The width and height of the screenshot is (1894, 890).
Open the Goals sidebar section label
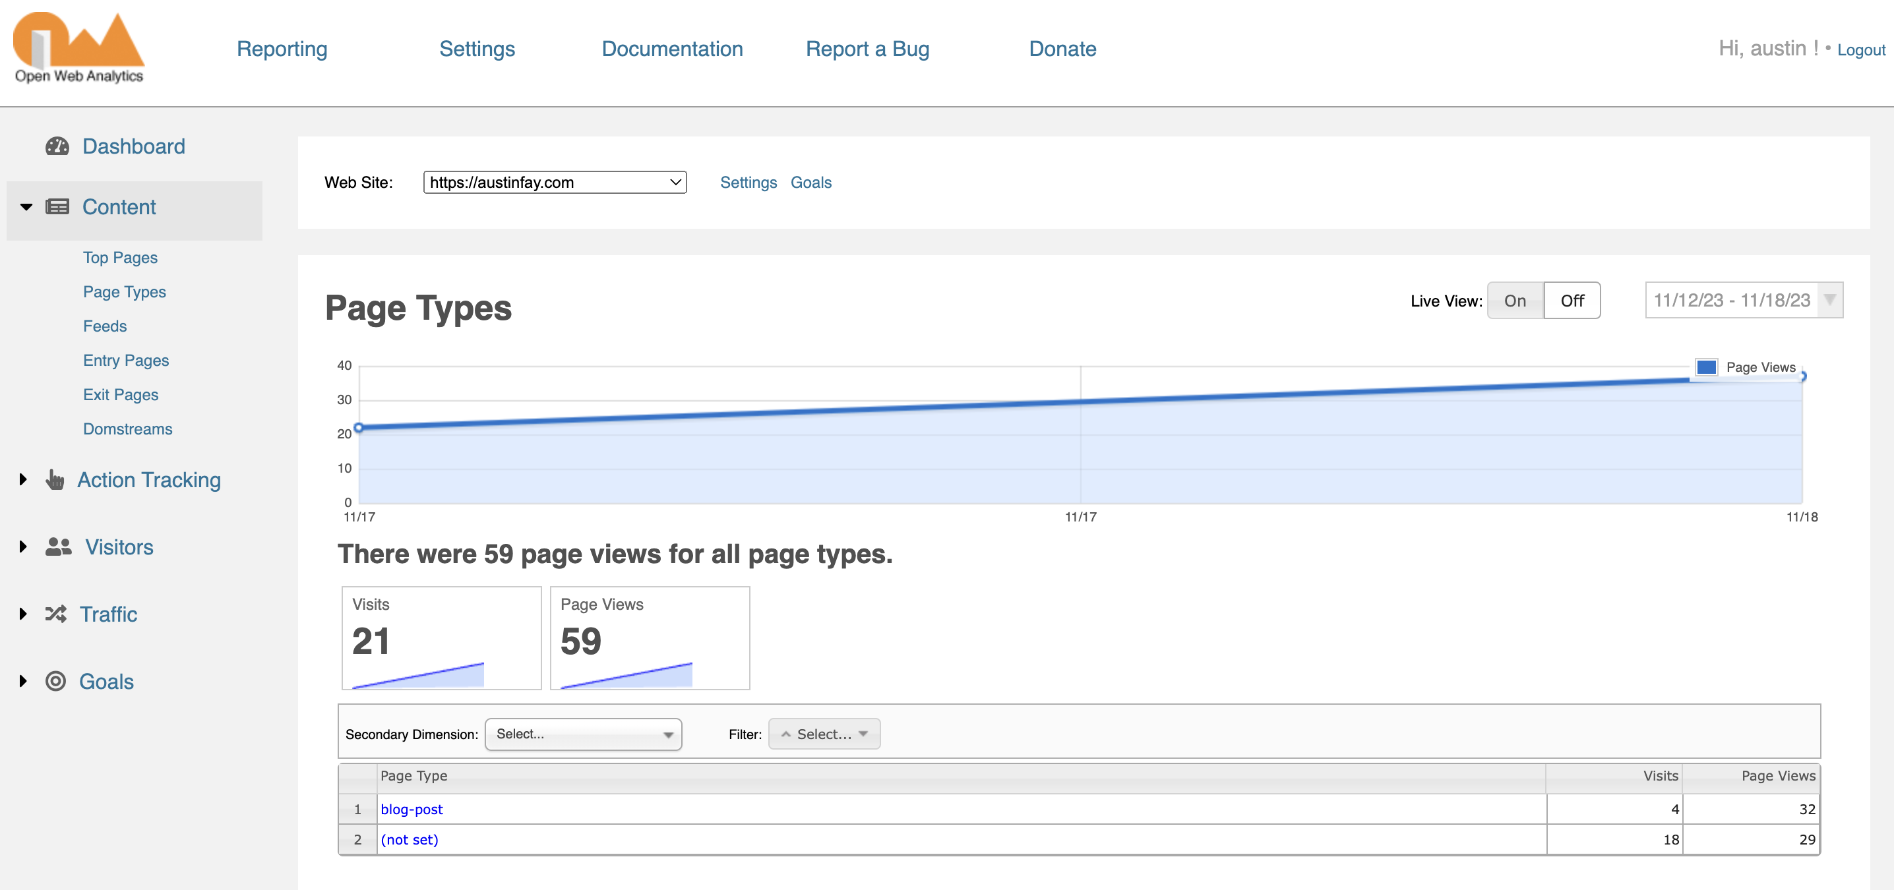[x=107, y=681]
